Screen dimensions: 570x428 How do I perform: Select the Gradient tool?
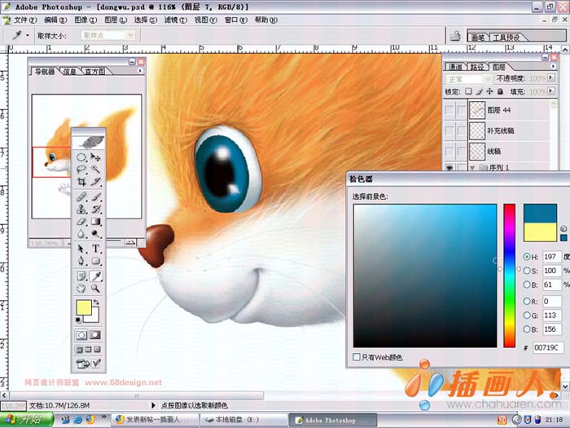click(x=95, y=221)
